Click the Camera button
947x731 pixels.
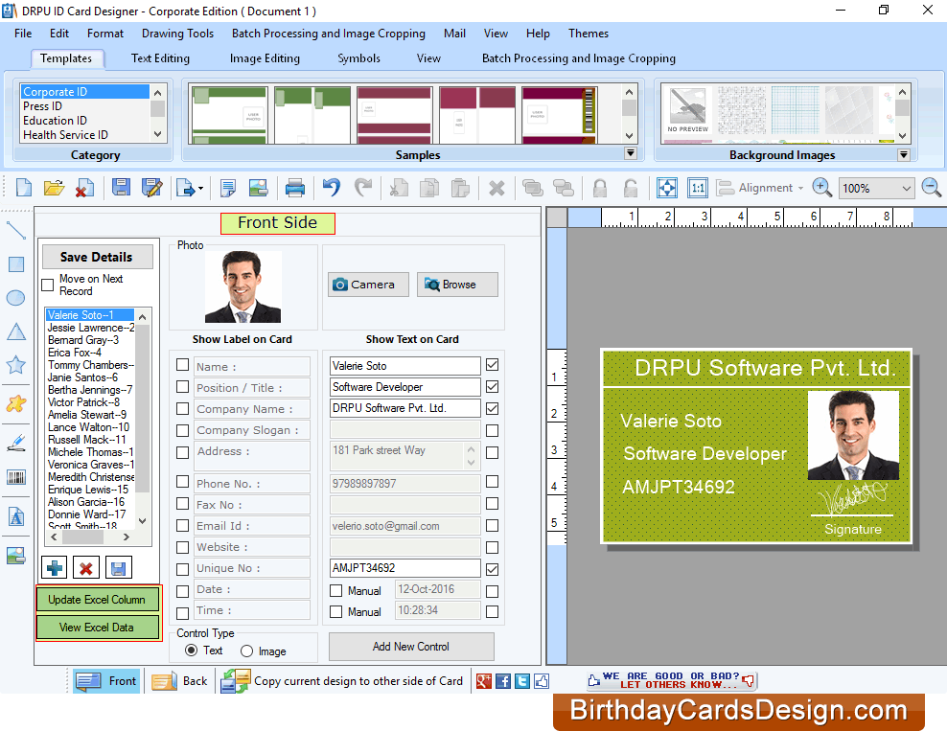[368, 285]
